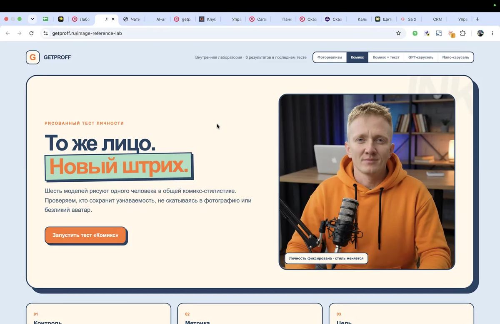Go forward using the browser forward arrow
Image resolution: width=500 pixels, height=324 pixels.
(x=19, y=33)
